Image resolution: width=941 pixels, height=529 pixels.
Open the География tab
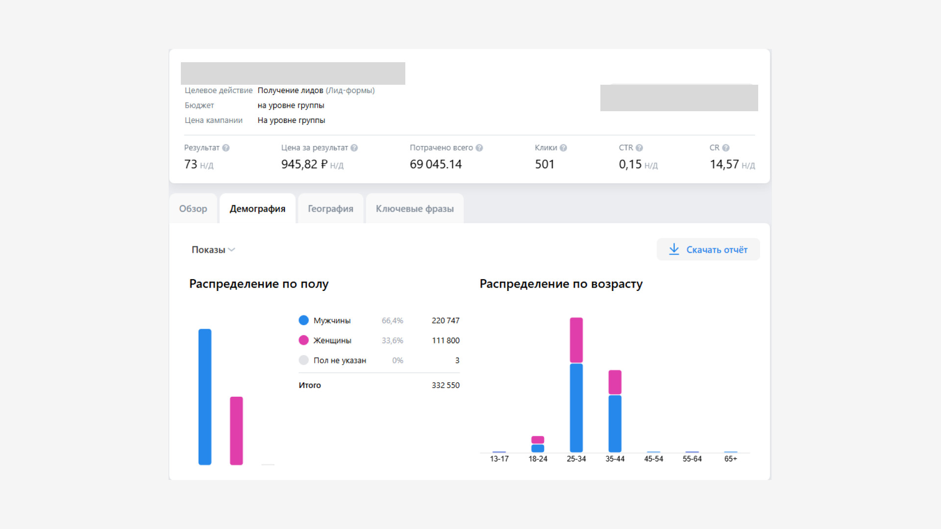point(330,209)
